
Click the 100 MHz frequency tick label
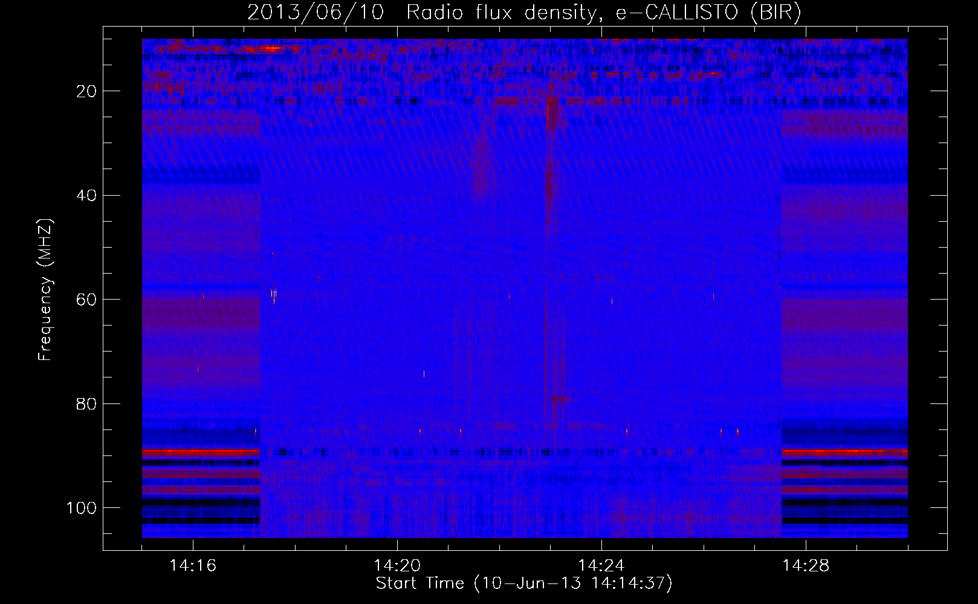(82, 508)
